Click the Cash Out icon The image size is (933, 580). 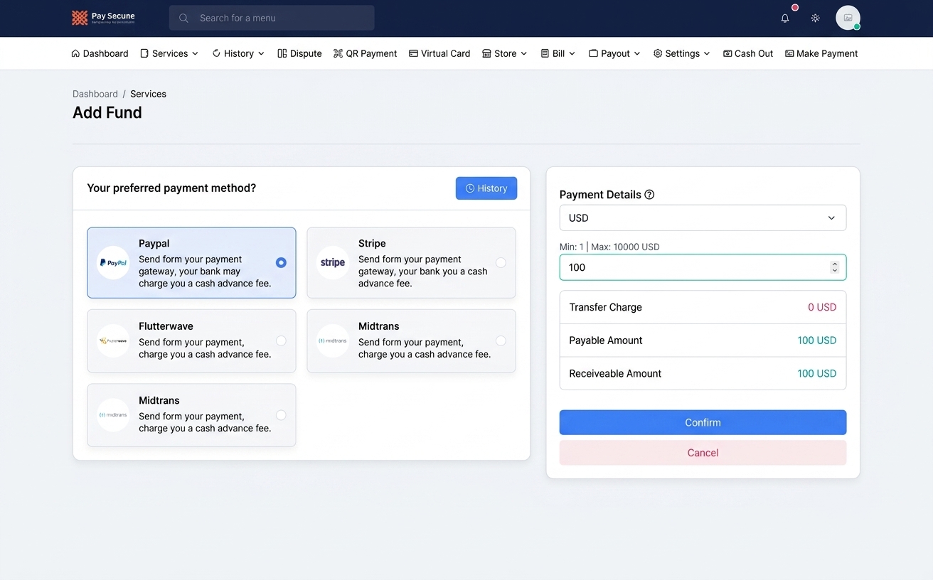(727, 53)
